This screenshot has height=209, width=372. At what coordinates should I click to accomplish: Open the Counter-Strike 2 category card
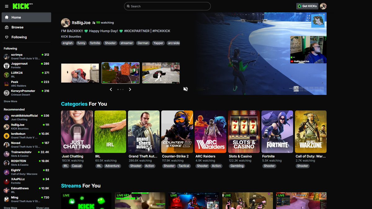click(177, 132)
